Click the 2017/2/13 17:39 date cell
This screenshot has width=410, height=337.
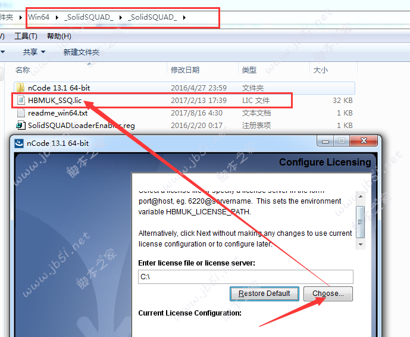click(x=199, y=100)
